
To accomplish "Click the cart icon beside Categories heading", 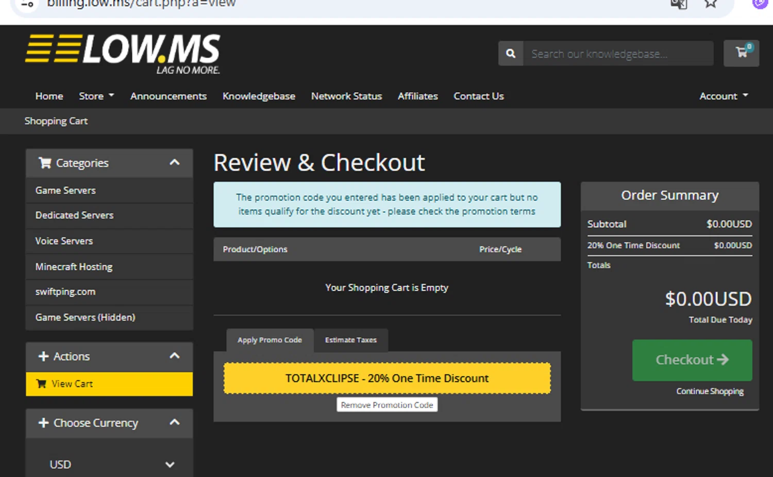I will pyautogui.click(x=45, y=163).
